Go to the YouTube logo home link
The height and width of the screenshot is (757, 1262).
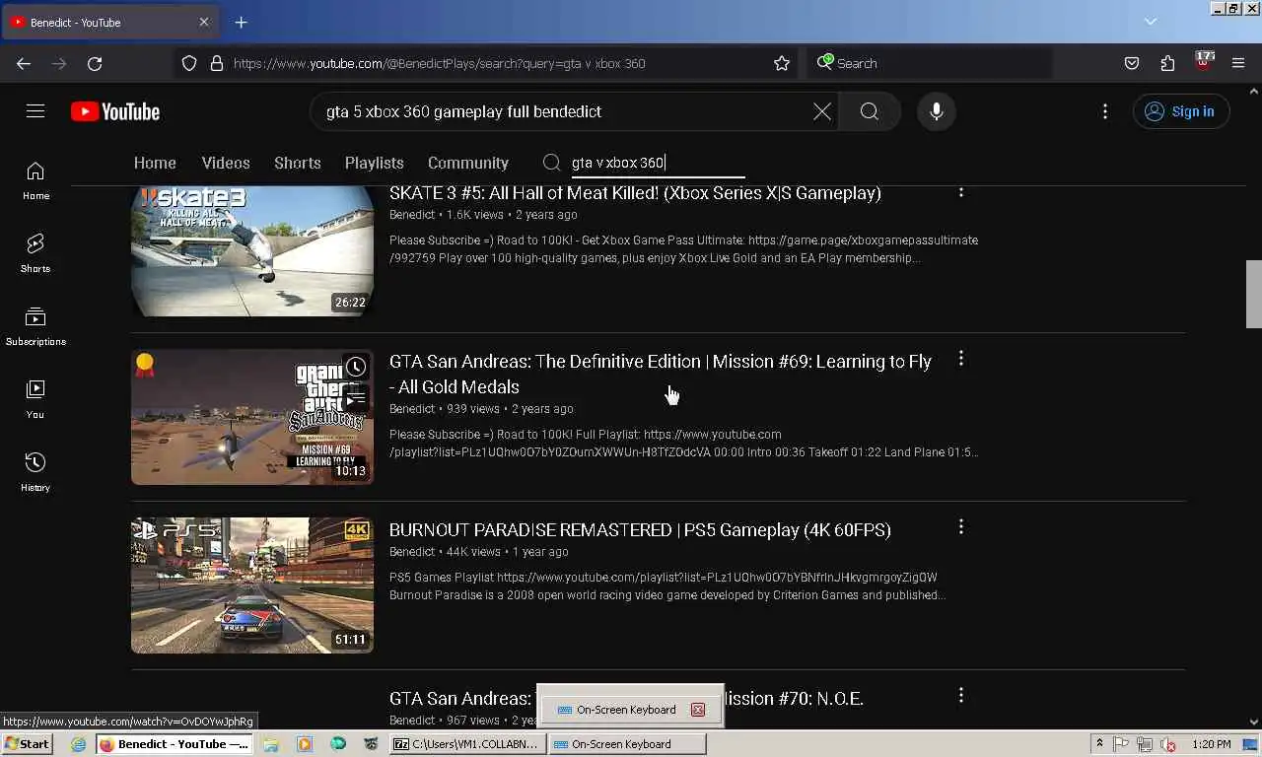115,111
